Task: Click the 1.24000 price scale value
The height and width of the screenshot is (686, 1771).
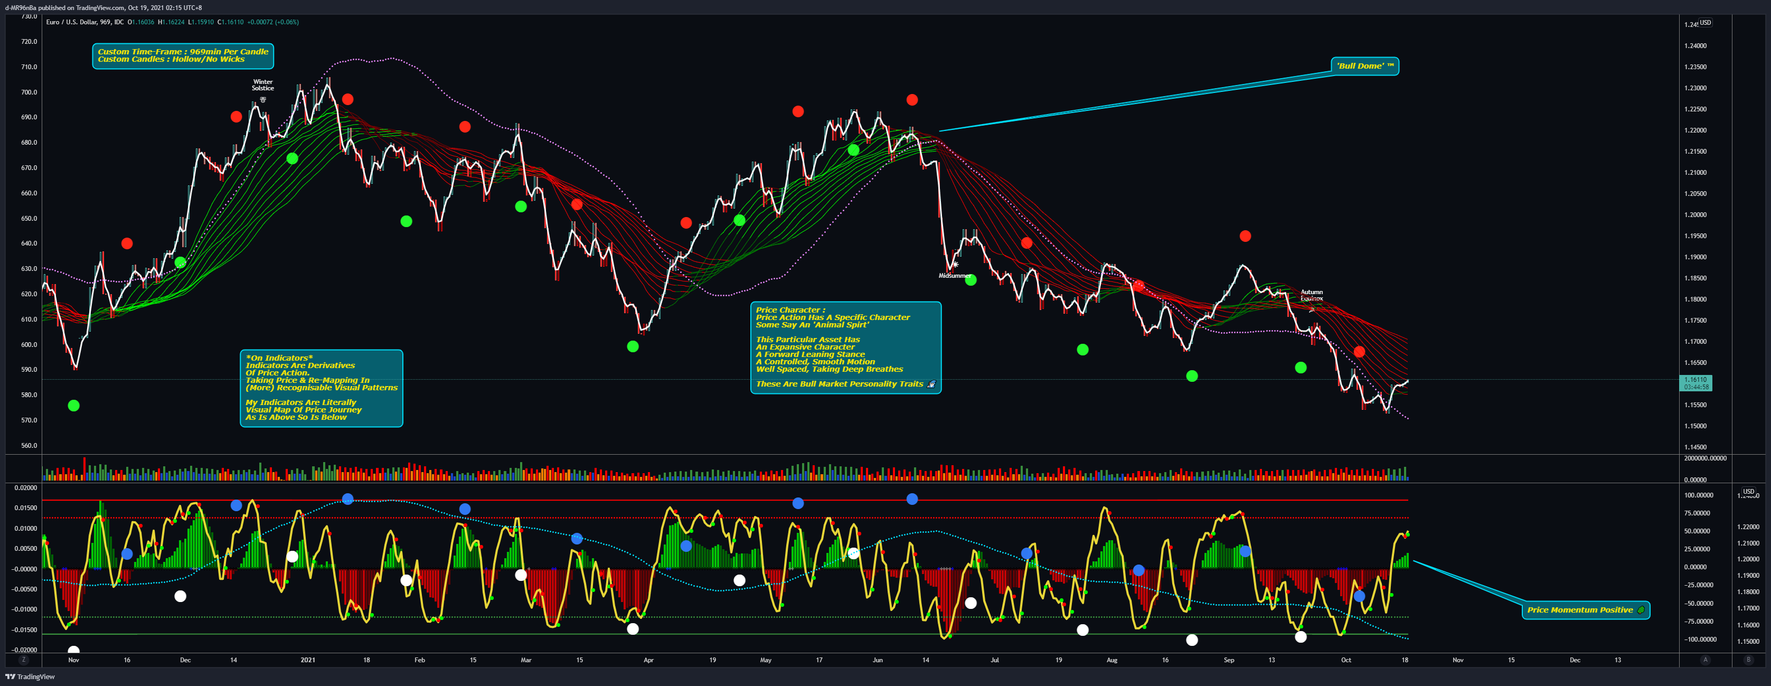Action: point(1695,46)
